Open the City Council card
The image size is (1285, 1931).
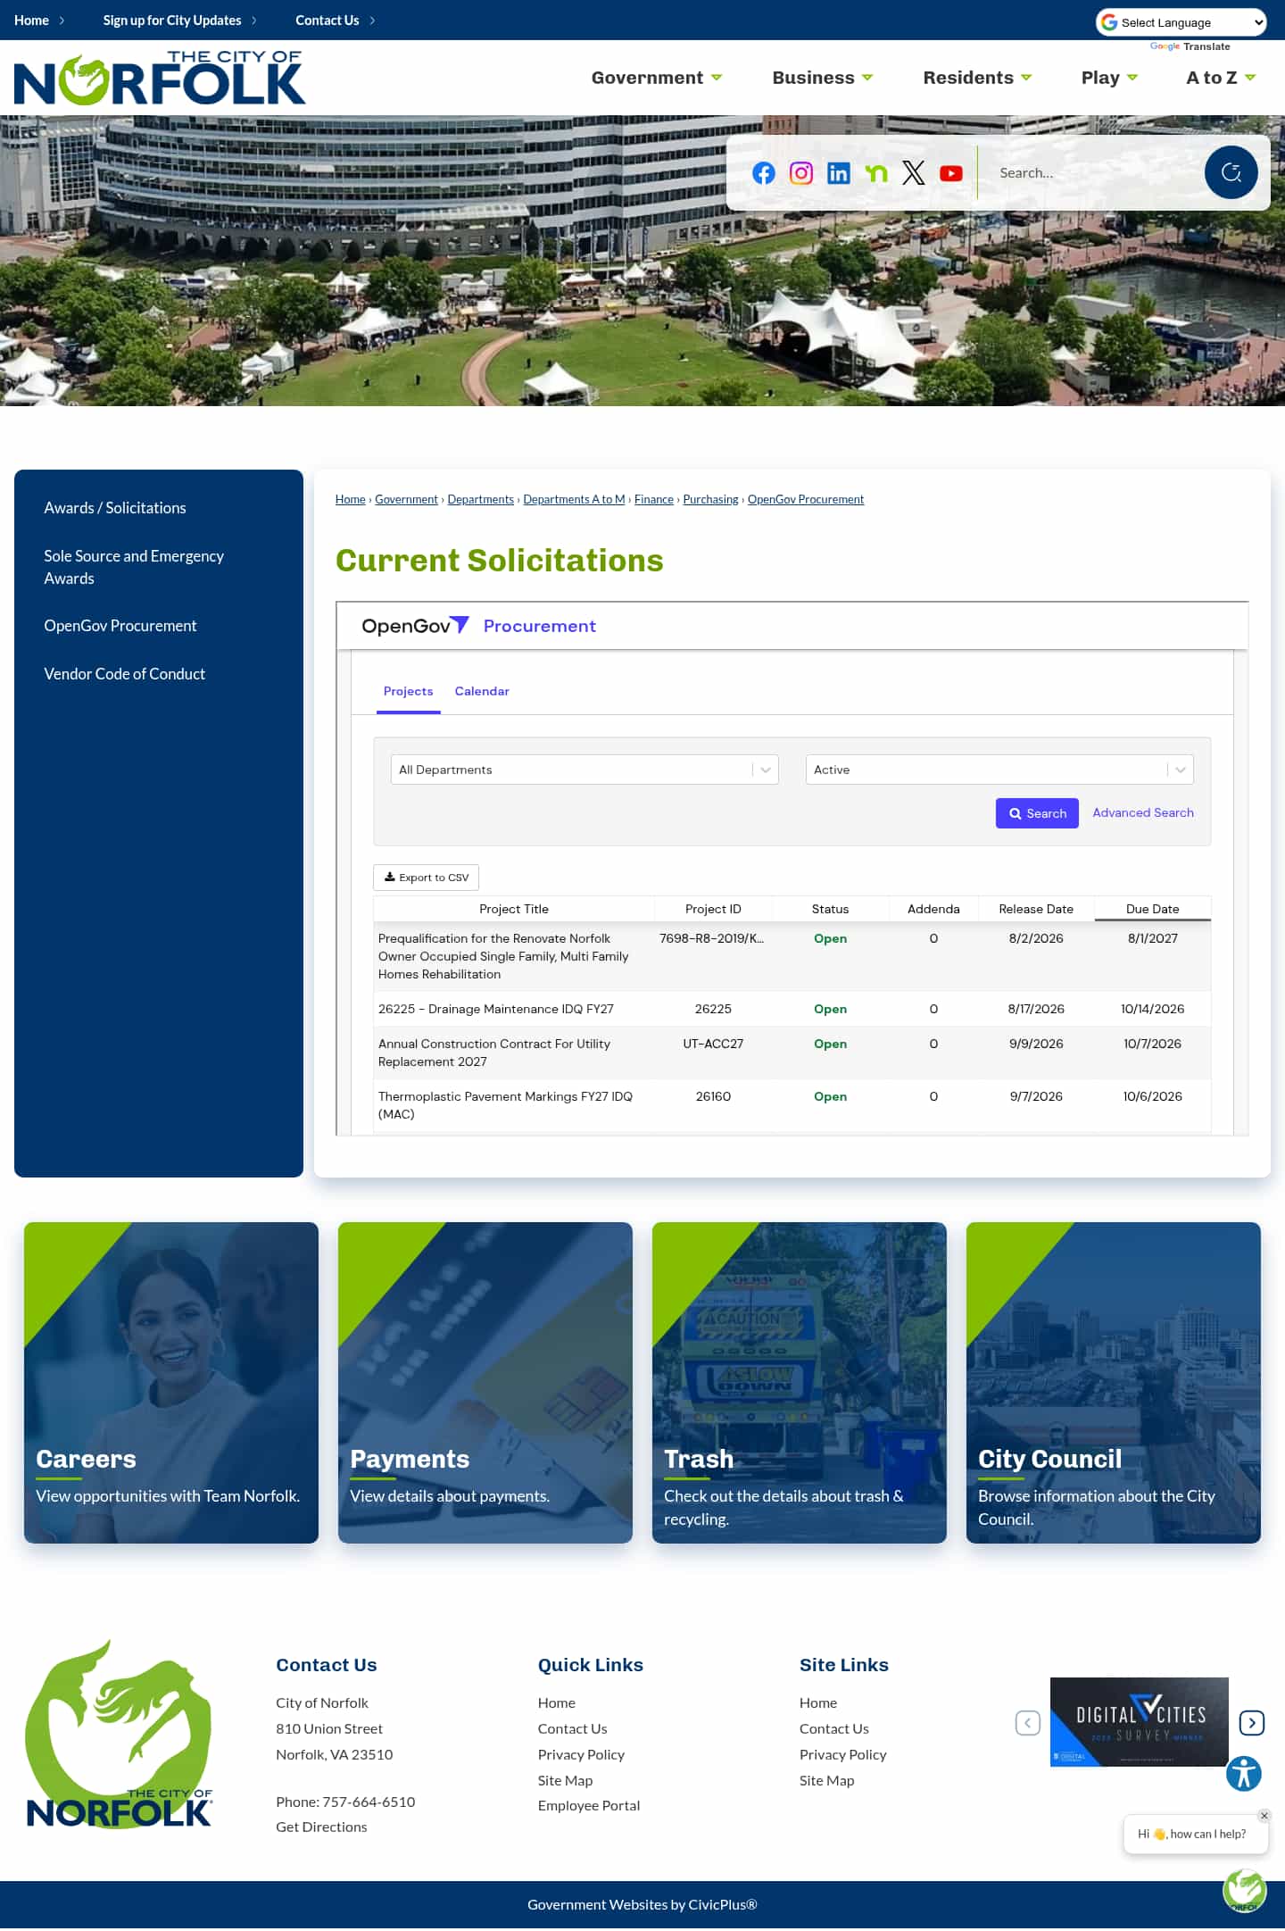tap(1114, 1382)
